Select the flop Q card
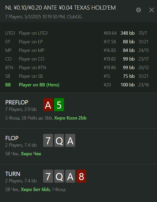 [x=59, y=140]
